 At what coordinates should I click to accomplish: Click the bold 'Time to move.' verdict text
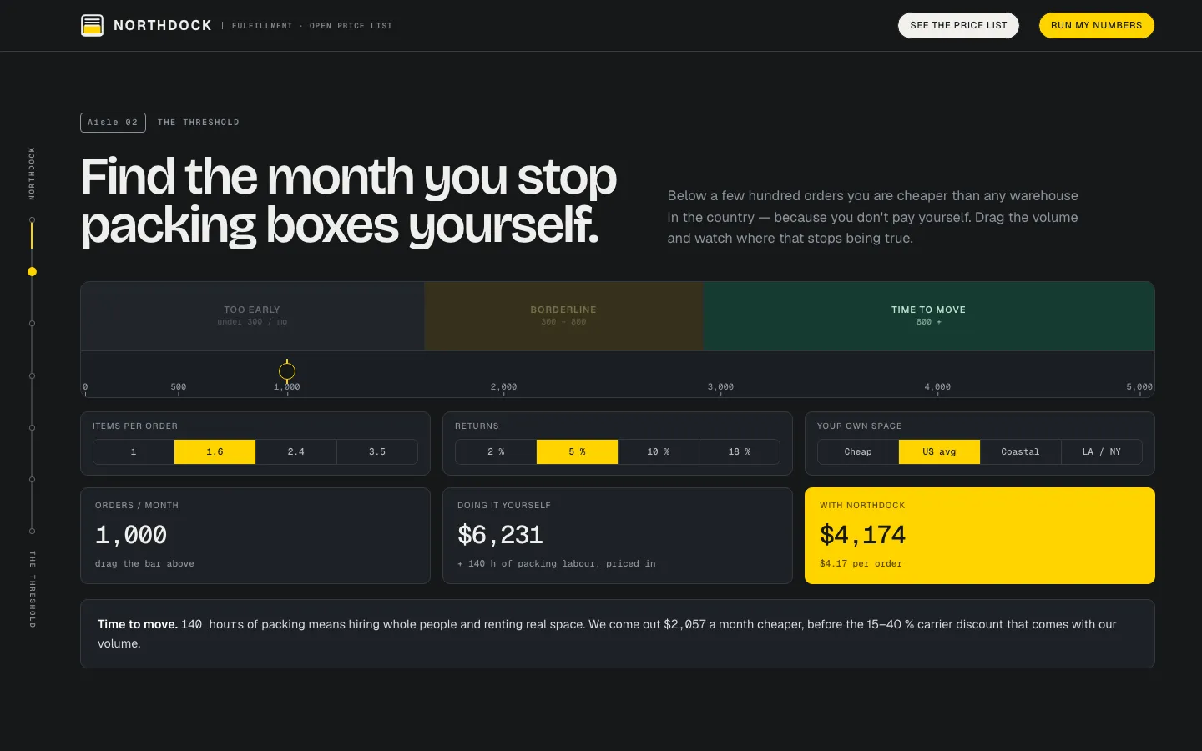138,624
